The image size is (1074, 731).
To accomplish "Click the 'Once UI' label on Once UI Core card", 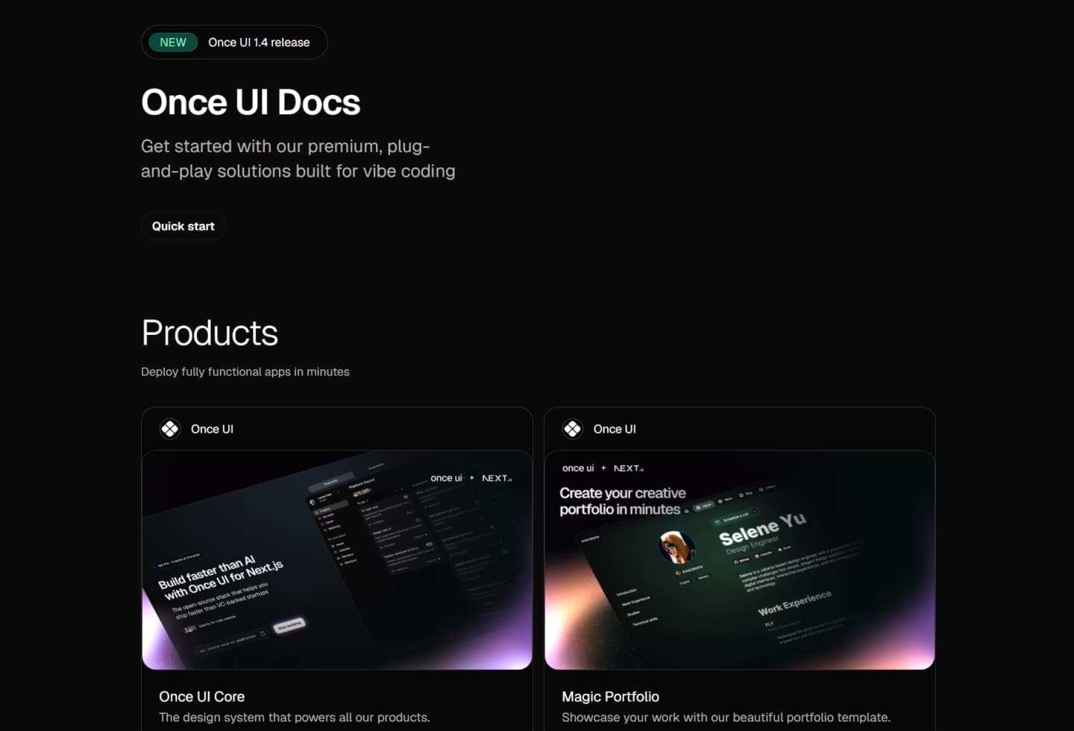I will click(x=212, y=429).
